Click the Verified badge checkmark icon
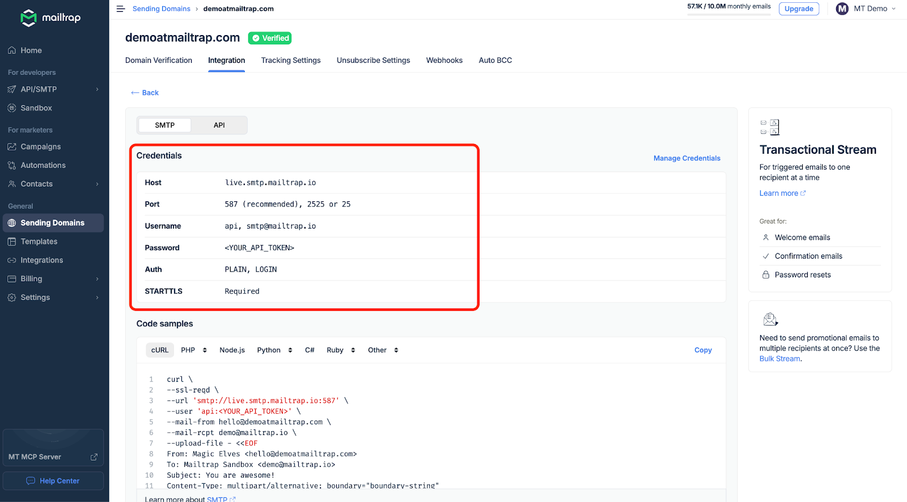 coord(256,38)
